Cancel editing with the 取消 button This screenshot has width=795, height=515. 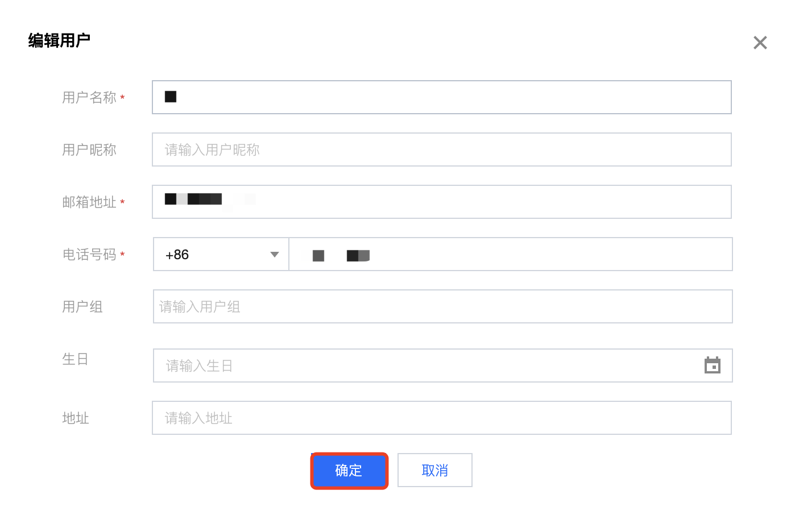tap(435, 470)
